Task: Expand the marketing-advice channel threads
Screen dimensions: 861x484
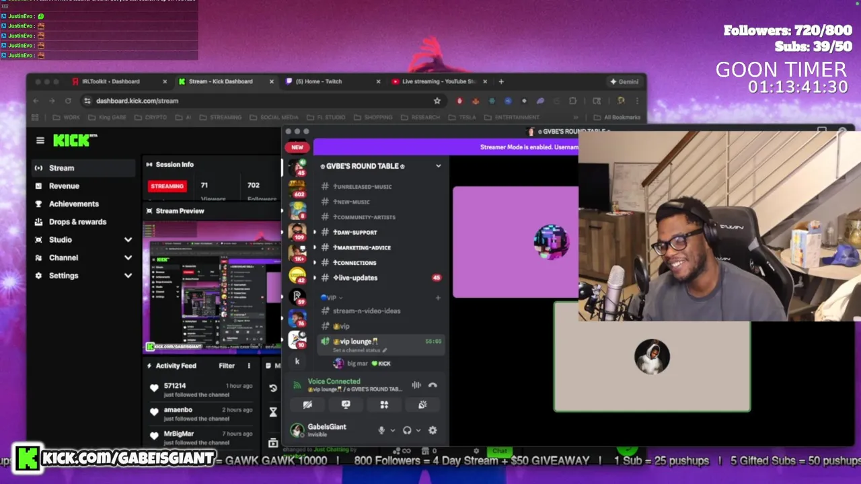Action: click(x=314, y=247)
